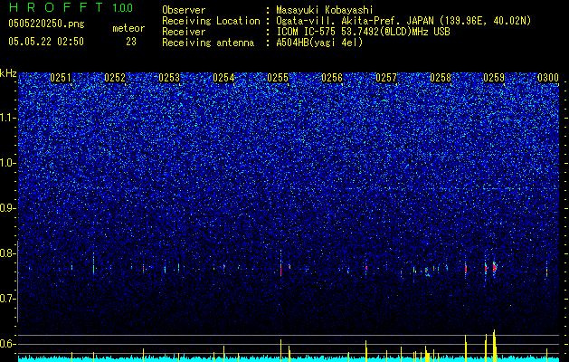Image resolution: width=569 pixels, height=362 pixels.
Task: Click the 0251 time marker
Action: (61, 78)
